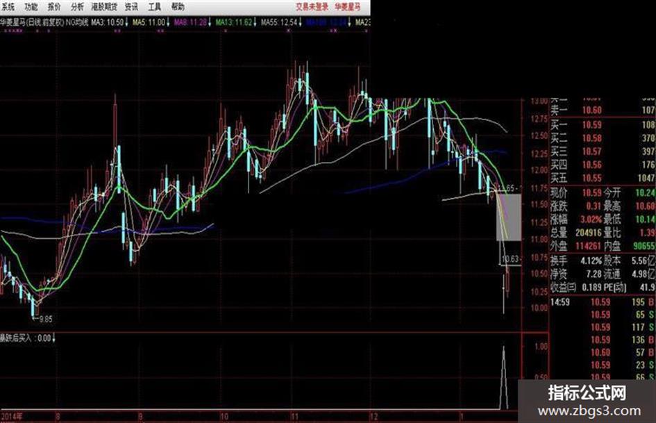Click the 最高 value 10.60
Viewport: 656px width, 423px height.
(x=646, y=206)
